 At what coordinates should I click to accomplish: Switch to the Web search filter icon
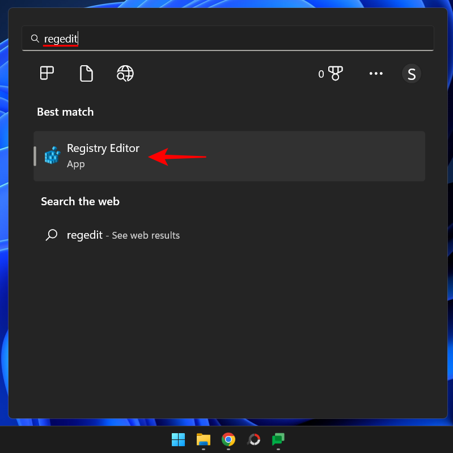(x=125, y=73)
